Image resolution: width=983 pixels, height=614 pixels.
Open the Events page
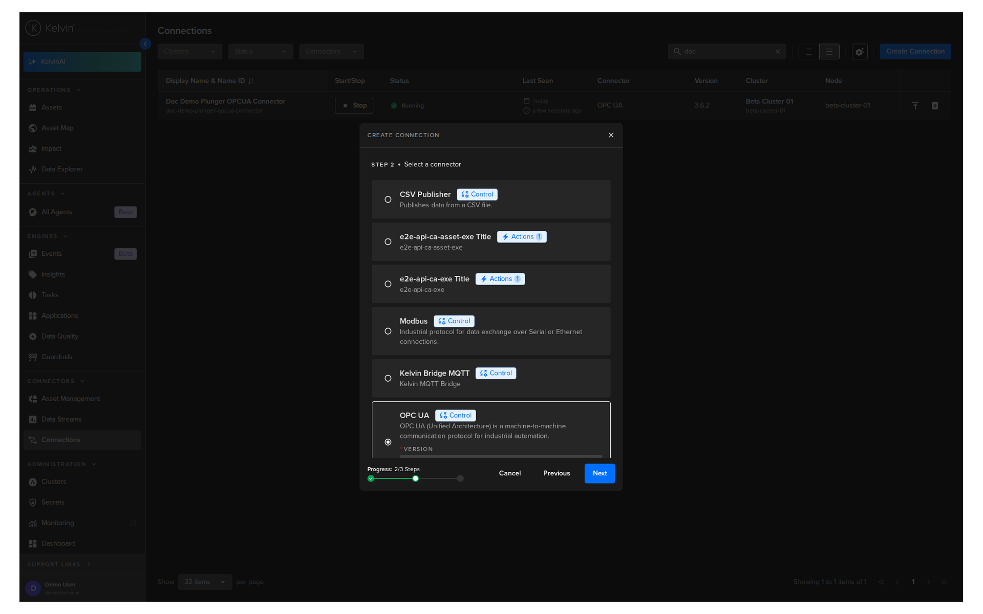coord(82,254)
